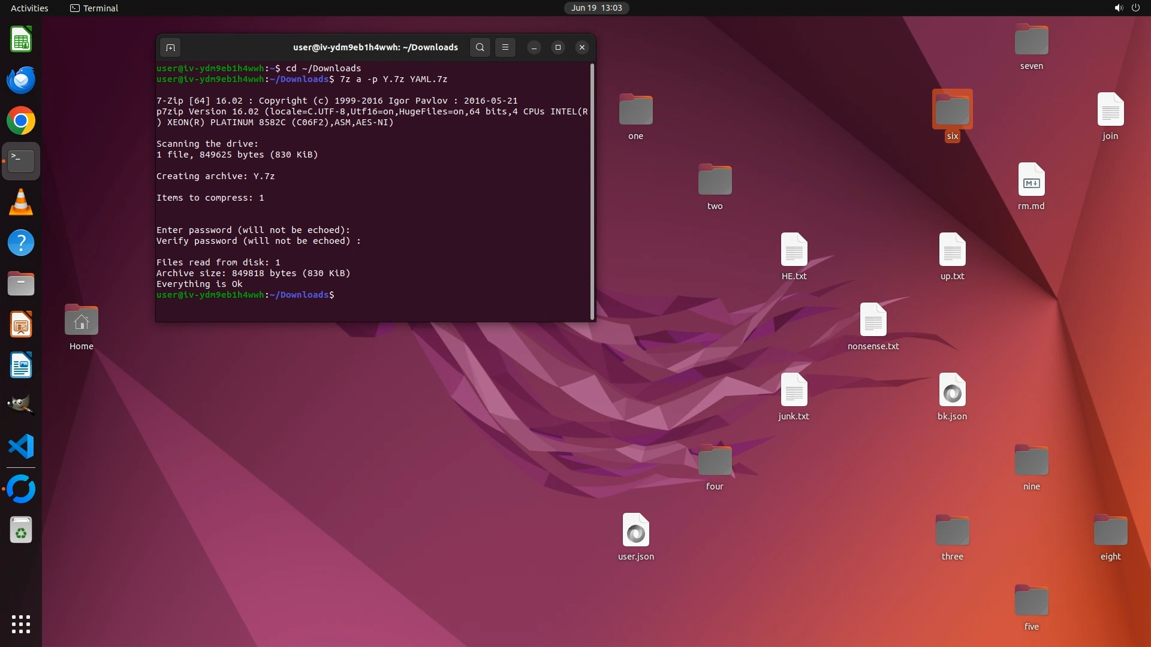
Task: Open Thunderbird mail from dock
Action: (21, 80)
